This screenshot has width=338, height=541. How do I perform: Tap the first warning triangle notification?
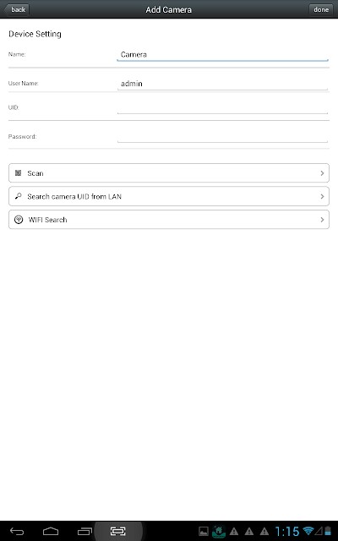click(234, 532)
